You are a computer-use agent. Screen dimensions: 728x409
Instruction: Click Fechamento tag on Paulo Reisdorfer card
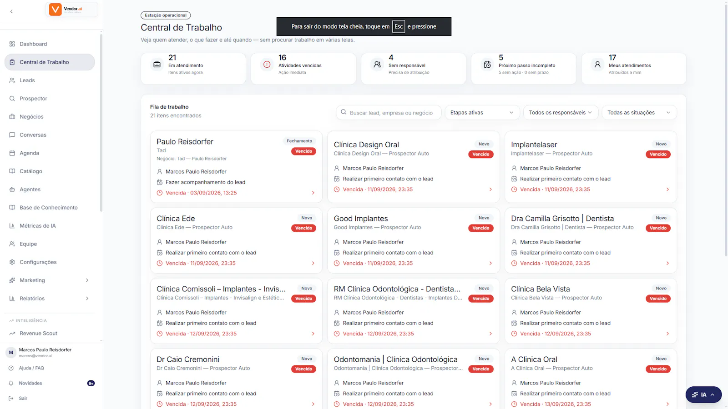[x=299, y=141]
